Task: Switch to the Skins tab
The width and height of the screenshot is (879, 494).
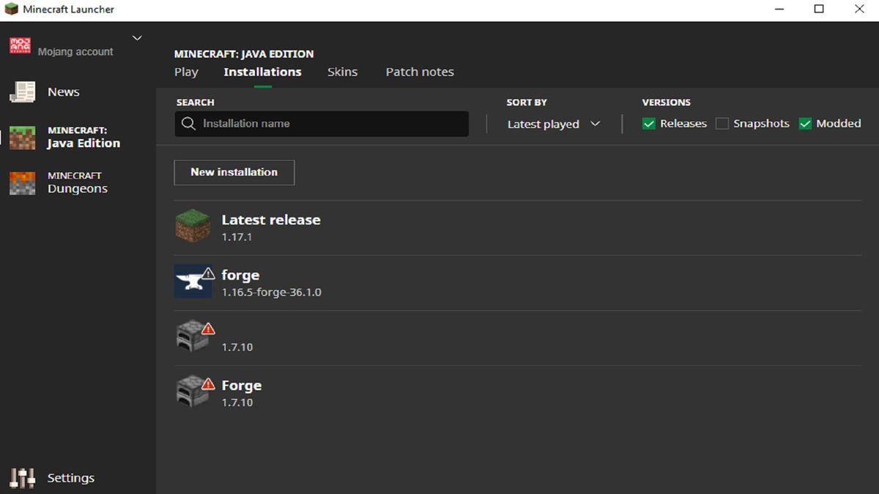Action: pyautogui.click(x=342, y=72)
